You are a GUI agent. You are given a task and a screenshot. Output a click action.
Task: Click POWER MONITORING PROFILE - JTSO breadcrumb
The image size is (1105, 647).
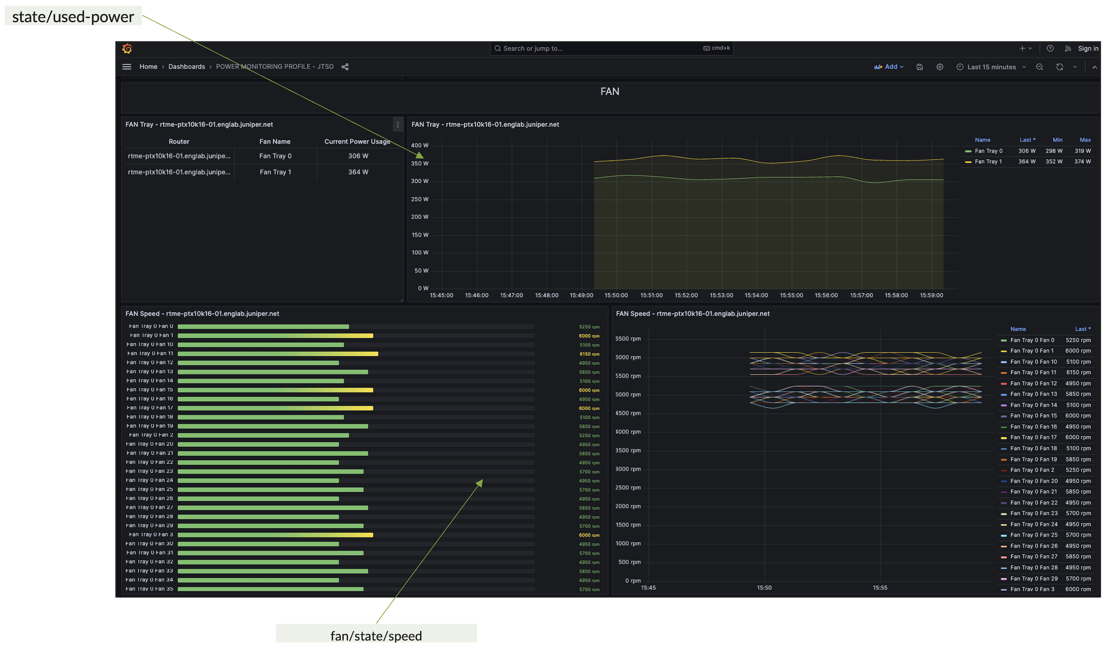274,67
